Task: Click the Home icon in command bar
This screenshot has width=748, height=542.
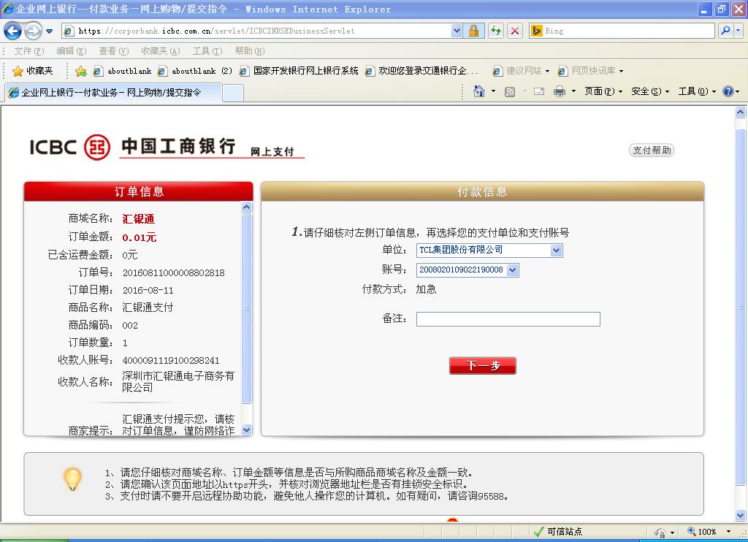Action: tap(479, 91)
